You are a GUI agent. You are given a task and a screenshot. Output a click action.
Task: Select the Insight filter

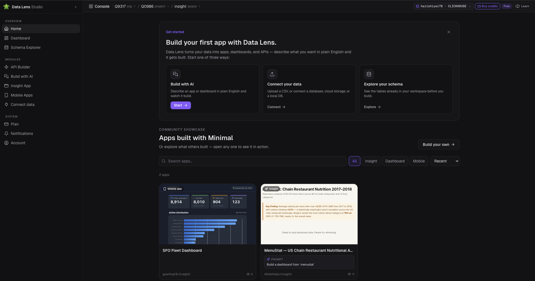tap(371, 161)
